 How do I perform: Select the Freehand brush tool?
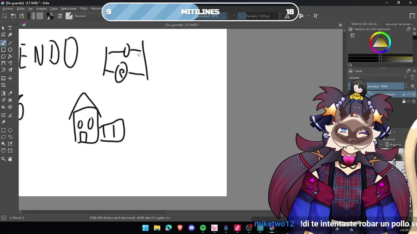[3, 43]
